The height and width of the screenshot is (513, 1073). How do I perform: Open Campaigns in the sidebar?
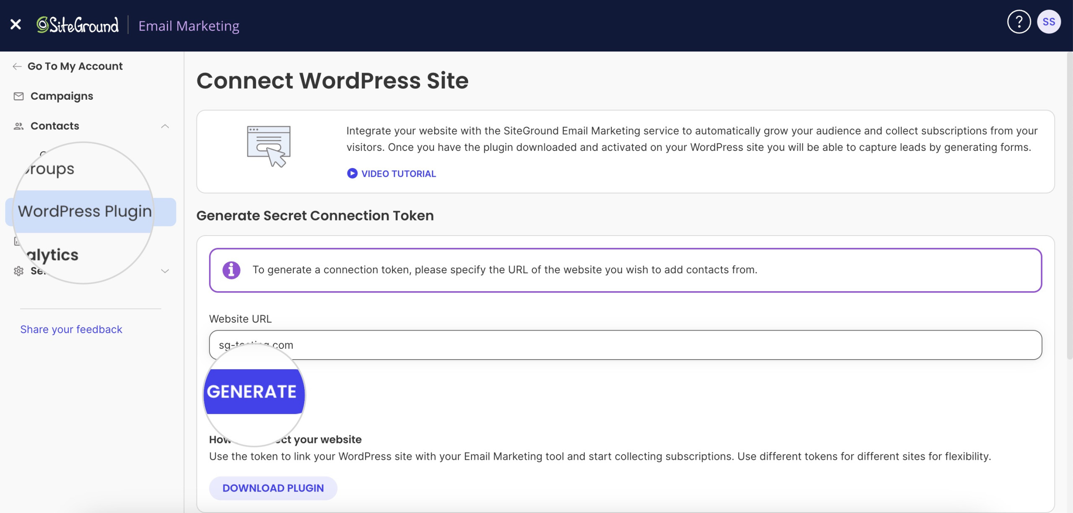click(x=62, y=96)
